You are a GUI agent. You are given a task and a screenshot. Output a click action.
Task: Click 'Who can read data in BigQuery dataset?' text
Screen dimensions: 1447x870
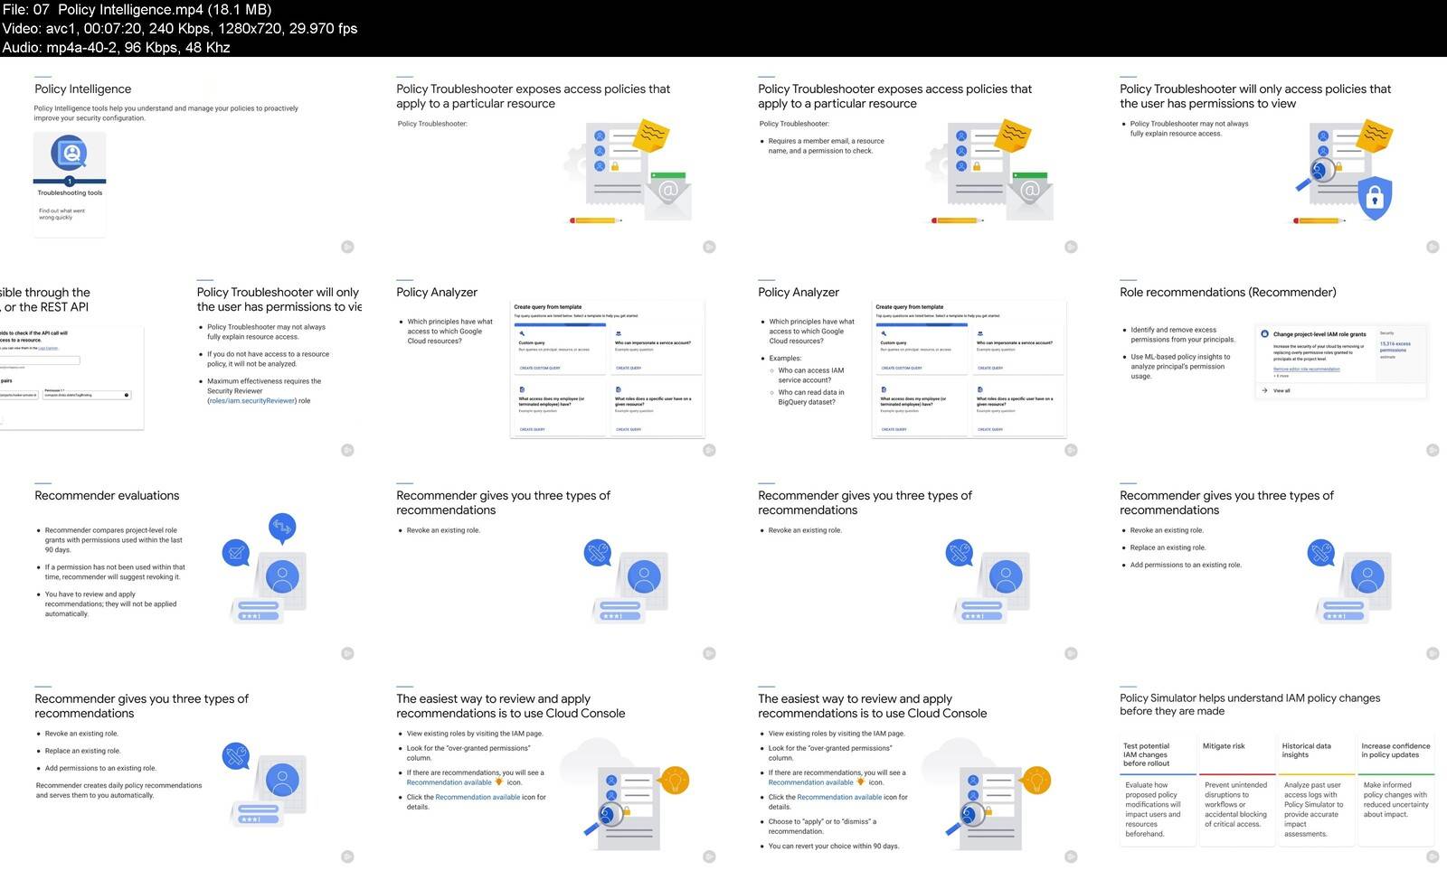click(810, 397)
